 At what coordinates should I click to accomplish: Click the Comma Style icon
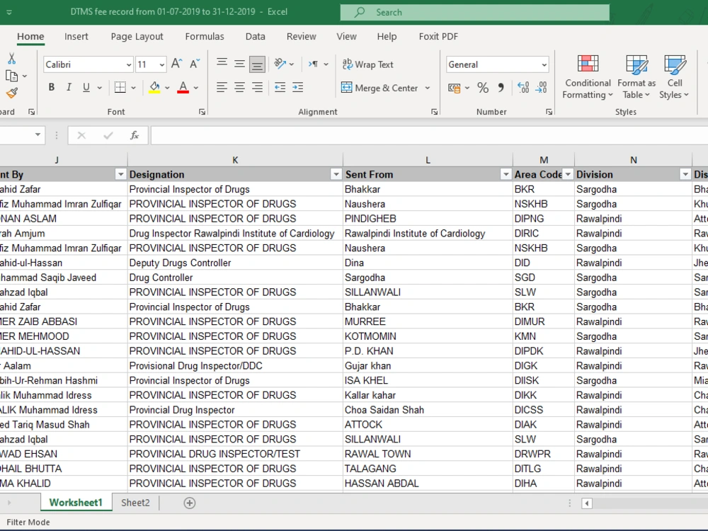coord(502,88)
